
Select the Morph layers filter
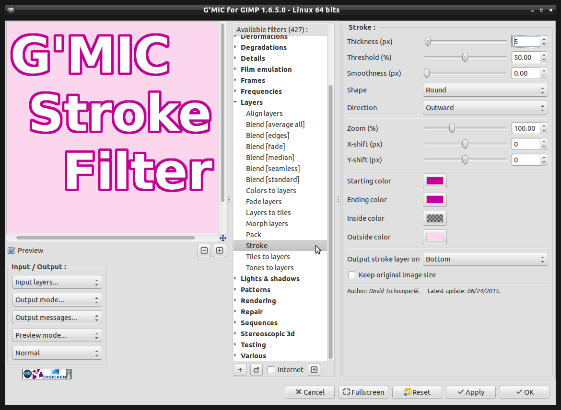[x=267, y=223]
